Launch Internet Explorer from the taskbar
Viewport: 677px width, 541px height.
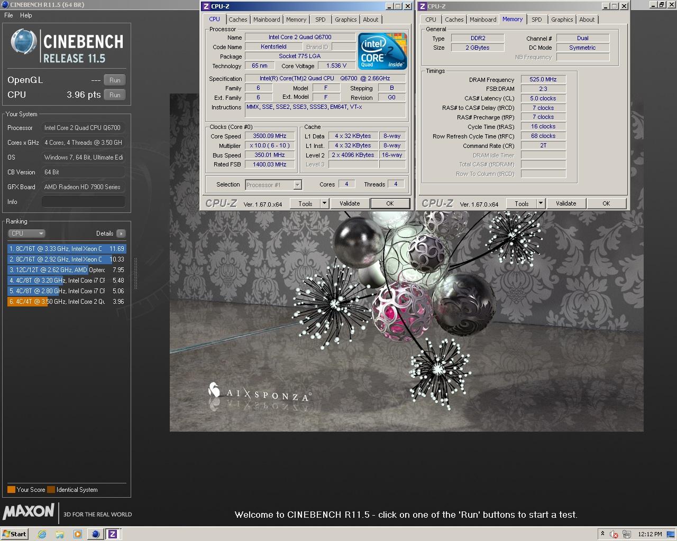tap(42, 534)
